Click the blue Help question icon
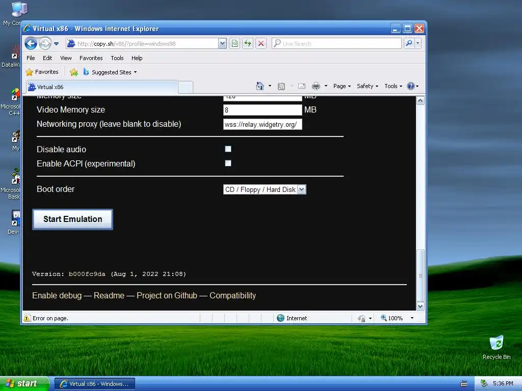The width and height of the screenshot is (522, 391). [x=411, y=86]
